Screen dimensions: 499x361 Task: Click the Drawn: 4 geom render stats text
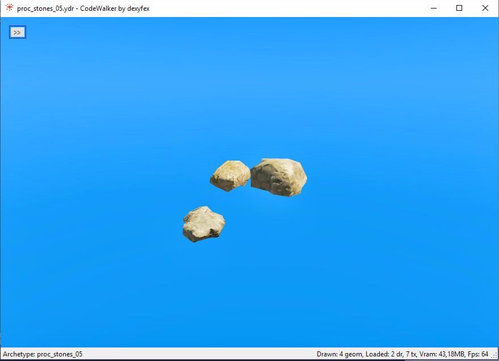402,354
